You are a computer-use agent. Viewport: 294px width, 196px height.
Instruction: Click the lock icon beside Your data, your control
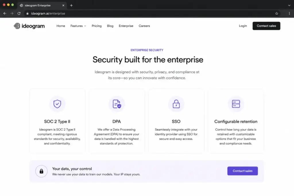(x=41, y=171)
